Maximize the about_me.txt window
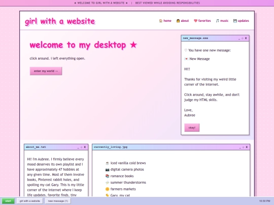Image resolution: width=274 pixels, height=205 pixels. coord(81,147)
